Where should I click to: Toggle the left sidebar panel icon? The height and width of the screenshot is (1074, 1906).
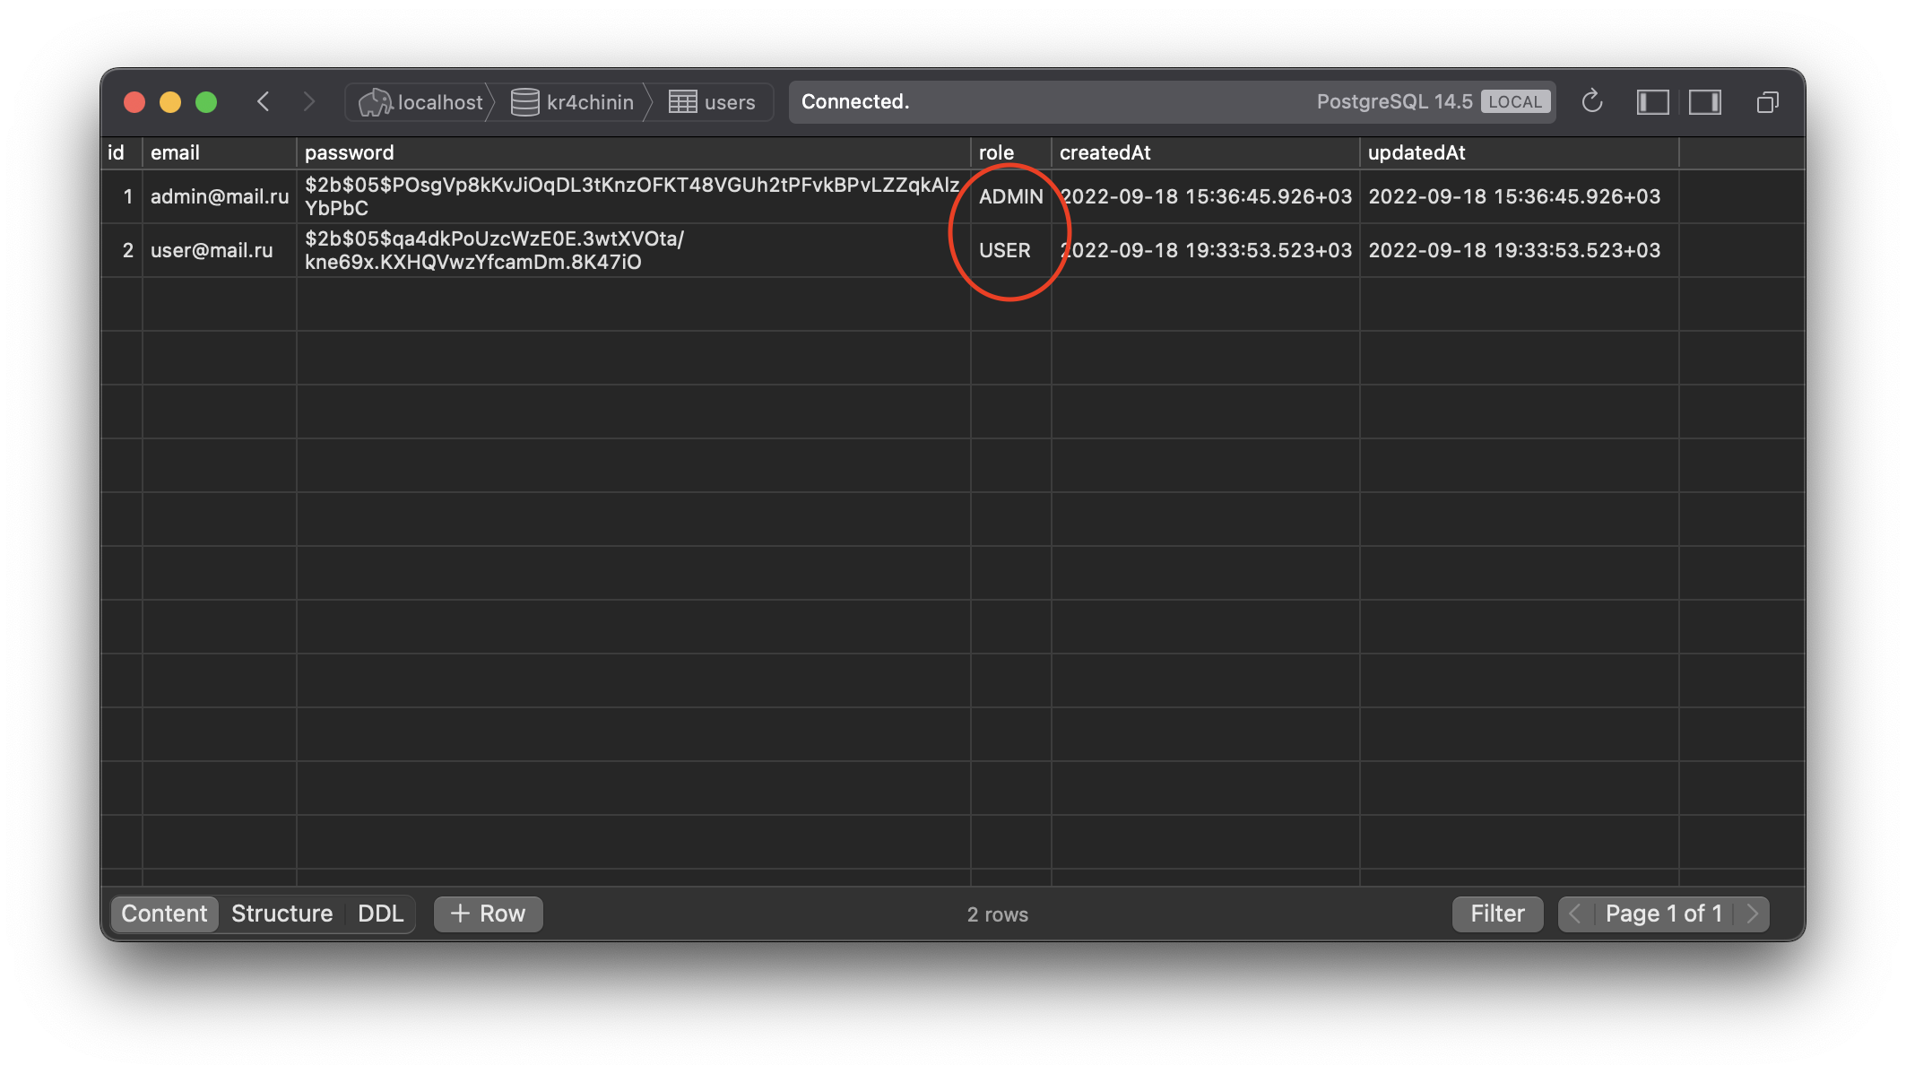[1652, 102]
